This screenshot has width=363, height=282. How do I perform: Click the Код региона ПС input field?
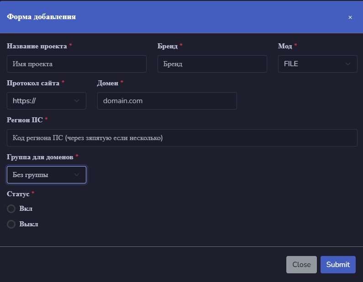click(182, 138)
